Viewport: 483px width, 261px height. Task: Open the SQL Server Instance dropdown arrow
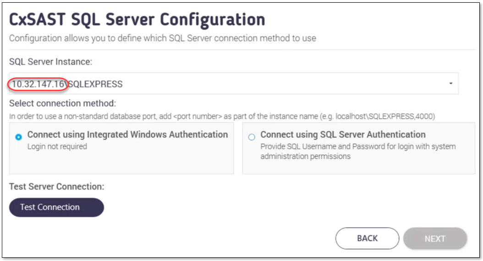(451, 84)
